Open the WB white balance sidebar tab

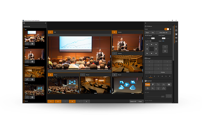(176, 38)
